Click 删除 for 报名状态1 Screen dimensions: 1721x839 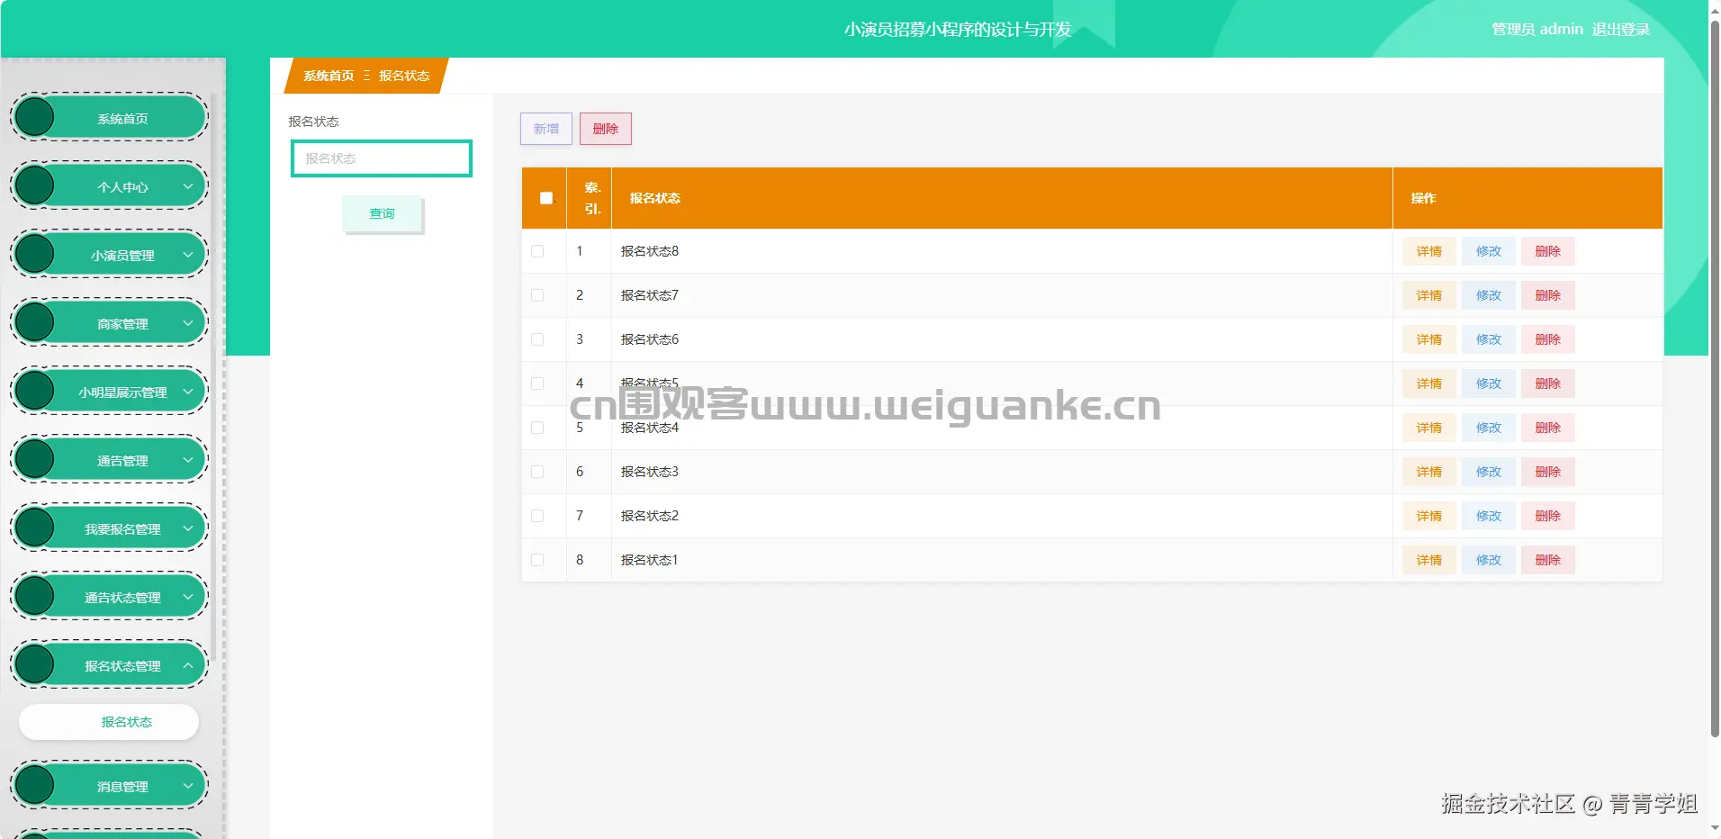tap(1548, 560)
